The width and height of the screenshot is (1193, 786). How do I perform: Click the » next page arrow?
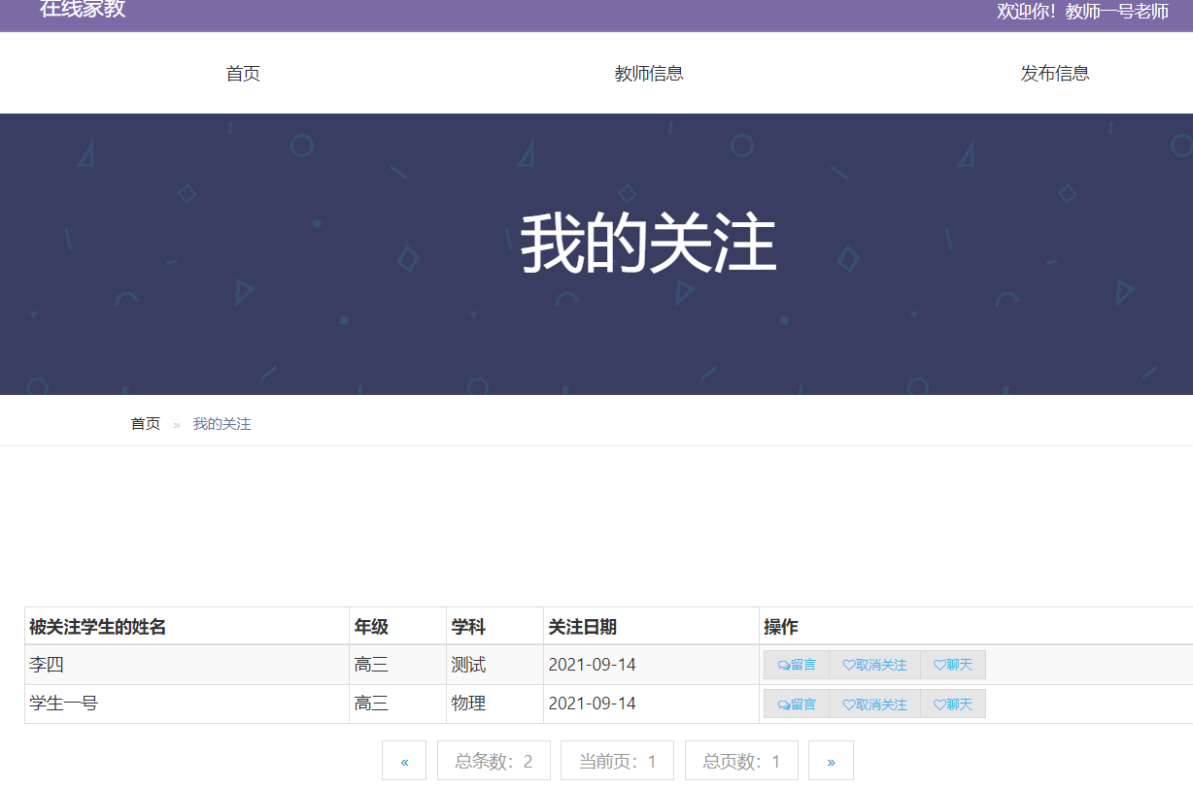pyautogui.click(x=831, y=760)
